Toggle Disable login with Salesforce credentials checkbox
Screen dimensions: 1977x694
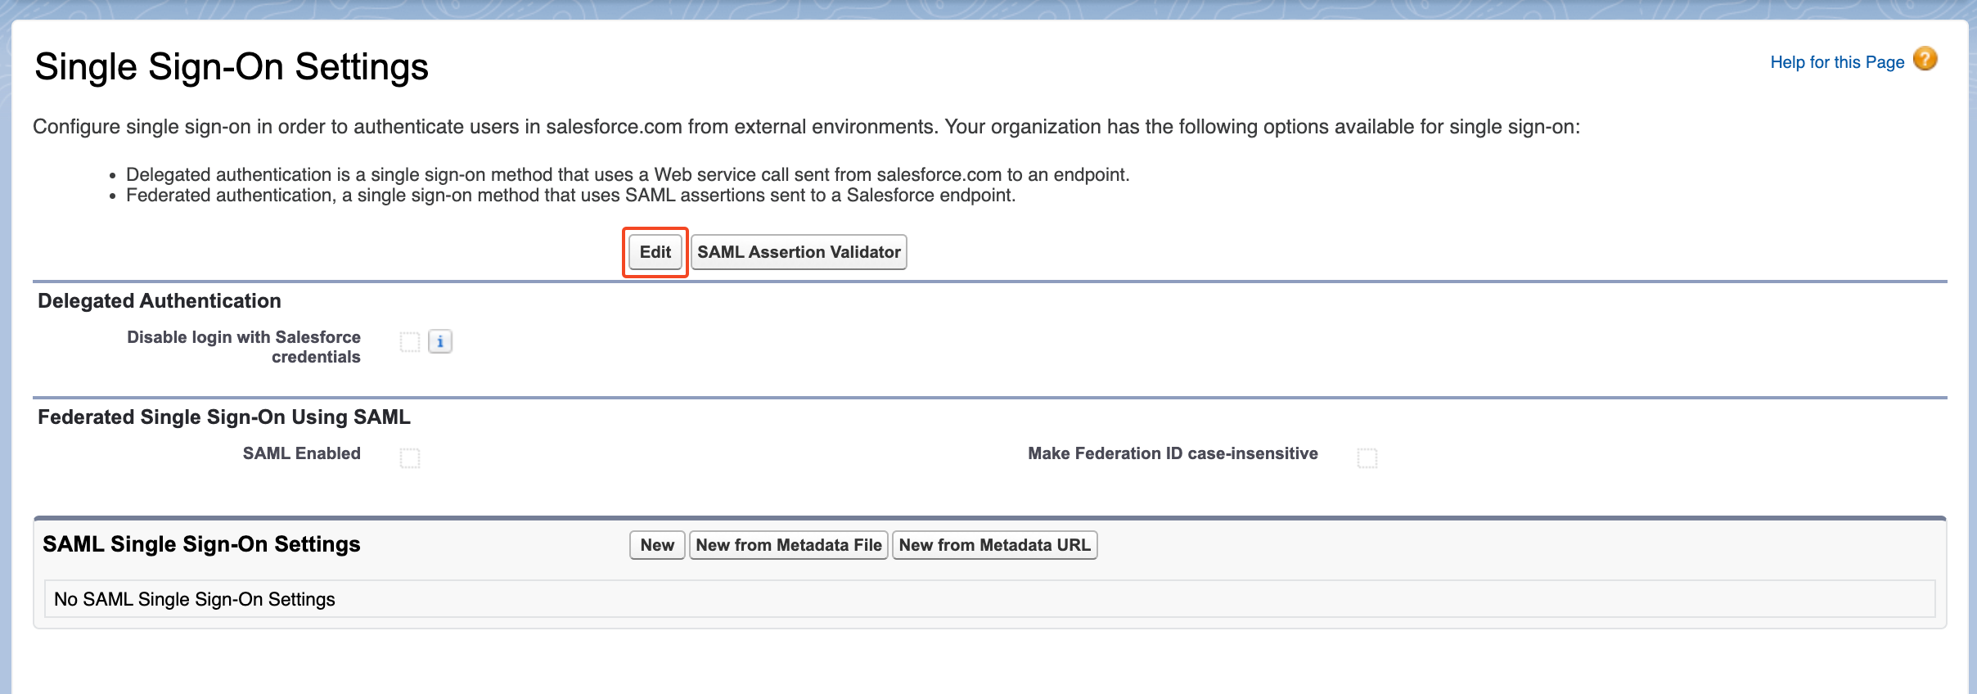pos(410,341)
